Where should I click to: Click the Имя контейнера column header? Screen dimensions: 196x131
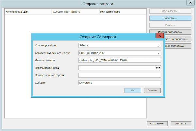pyautogui.click(x=123, y=12)
